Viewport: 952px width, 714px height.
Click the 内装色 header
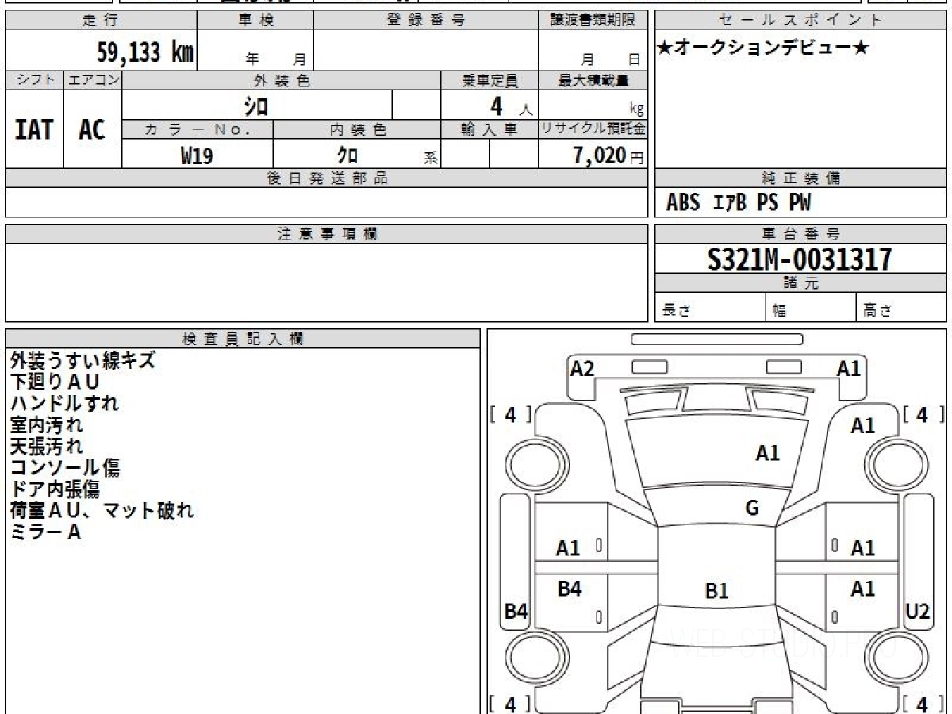click(x=357, y=129)
